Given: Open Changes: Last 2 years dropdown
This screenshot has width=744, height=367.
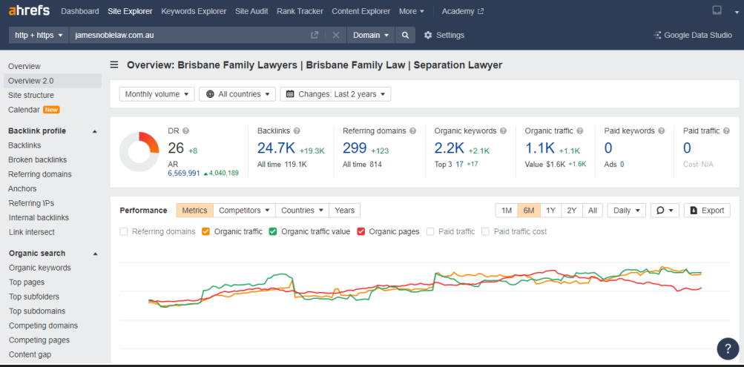Looking at the screenshot, I should [x=335, y=94].
